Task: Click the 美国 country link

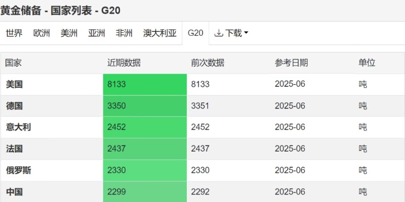Action: tap(14, 84)
